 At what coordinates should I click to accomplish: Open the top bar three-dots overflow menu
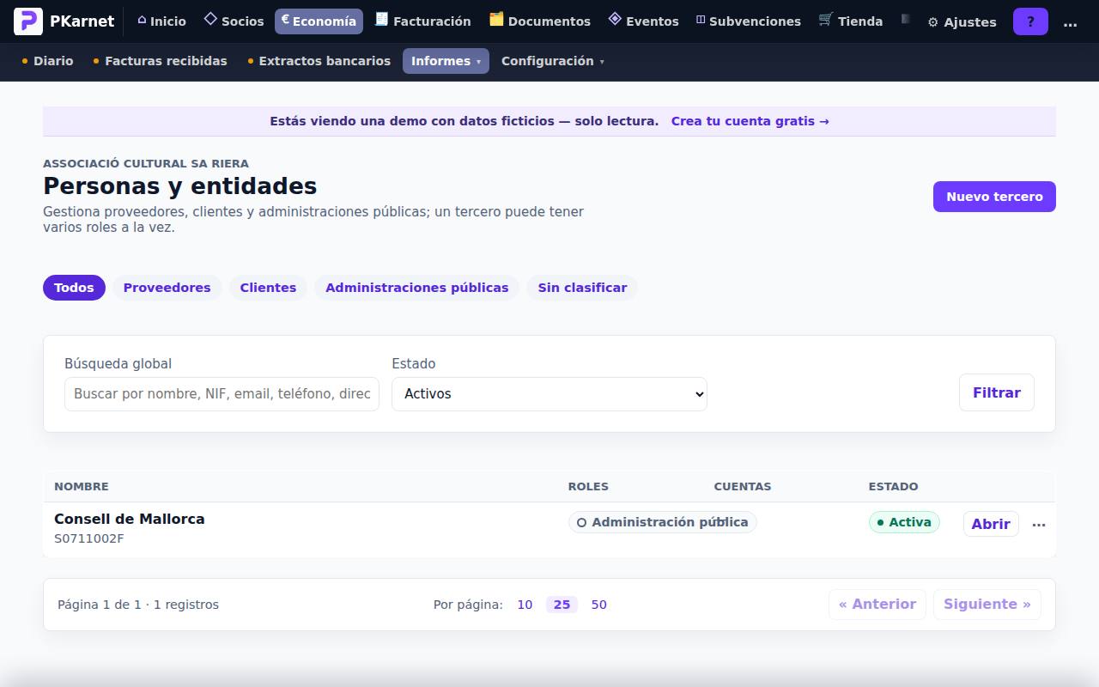[x=1070, y=22]
